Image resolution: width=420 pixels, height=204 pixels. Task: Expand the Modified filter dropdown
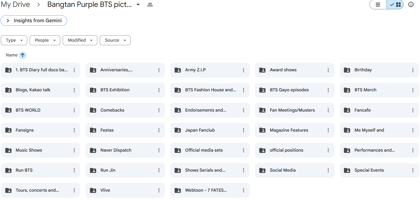tap(80, 40)
